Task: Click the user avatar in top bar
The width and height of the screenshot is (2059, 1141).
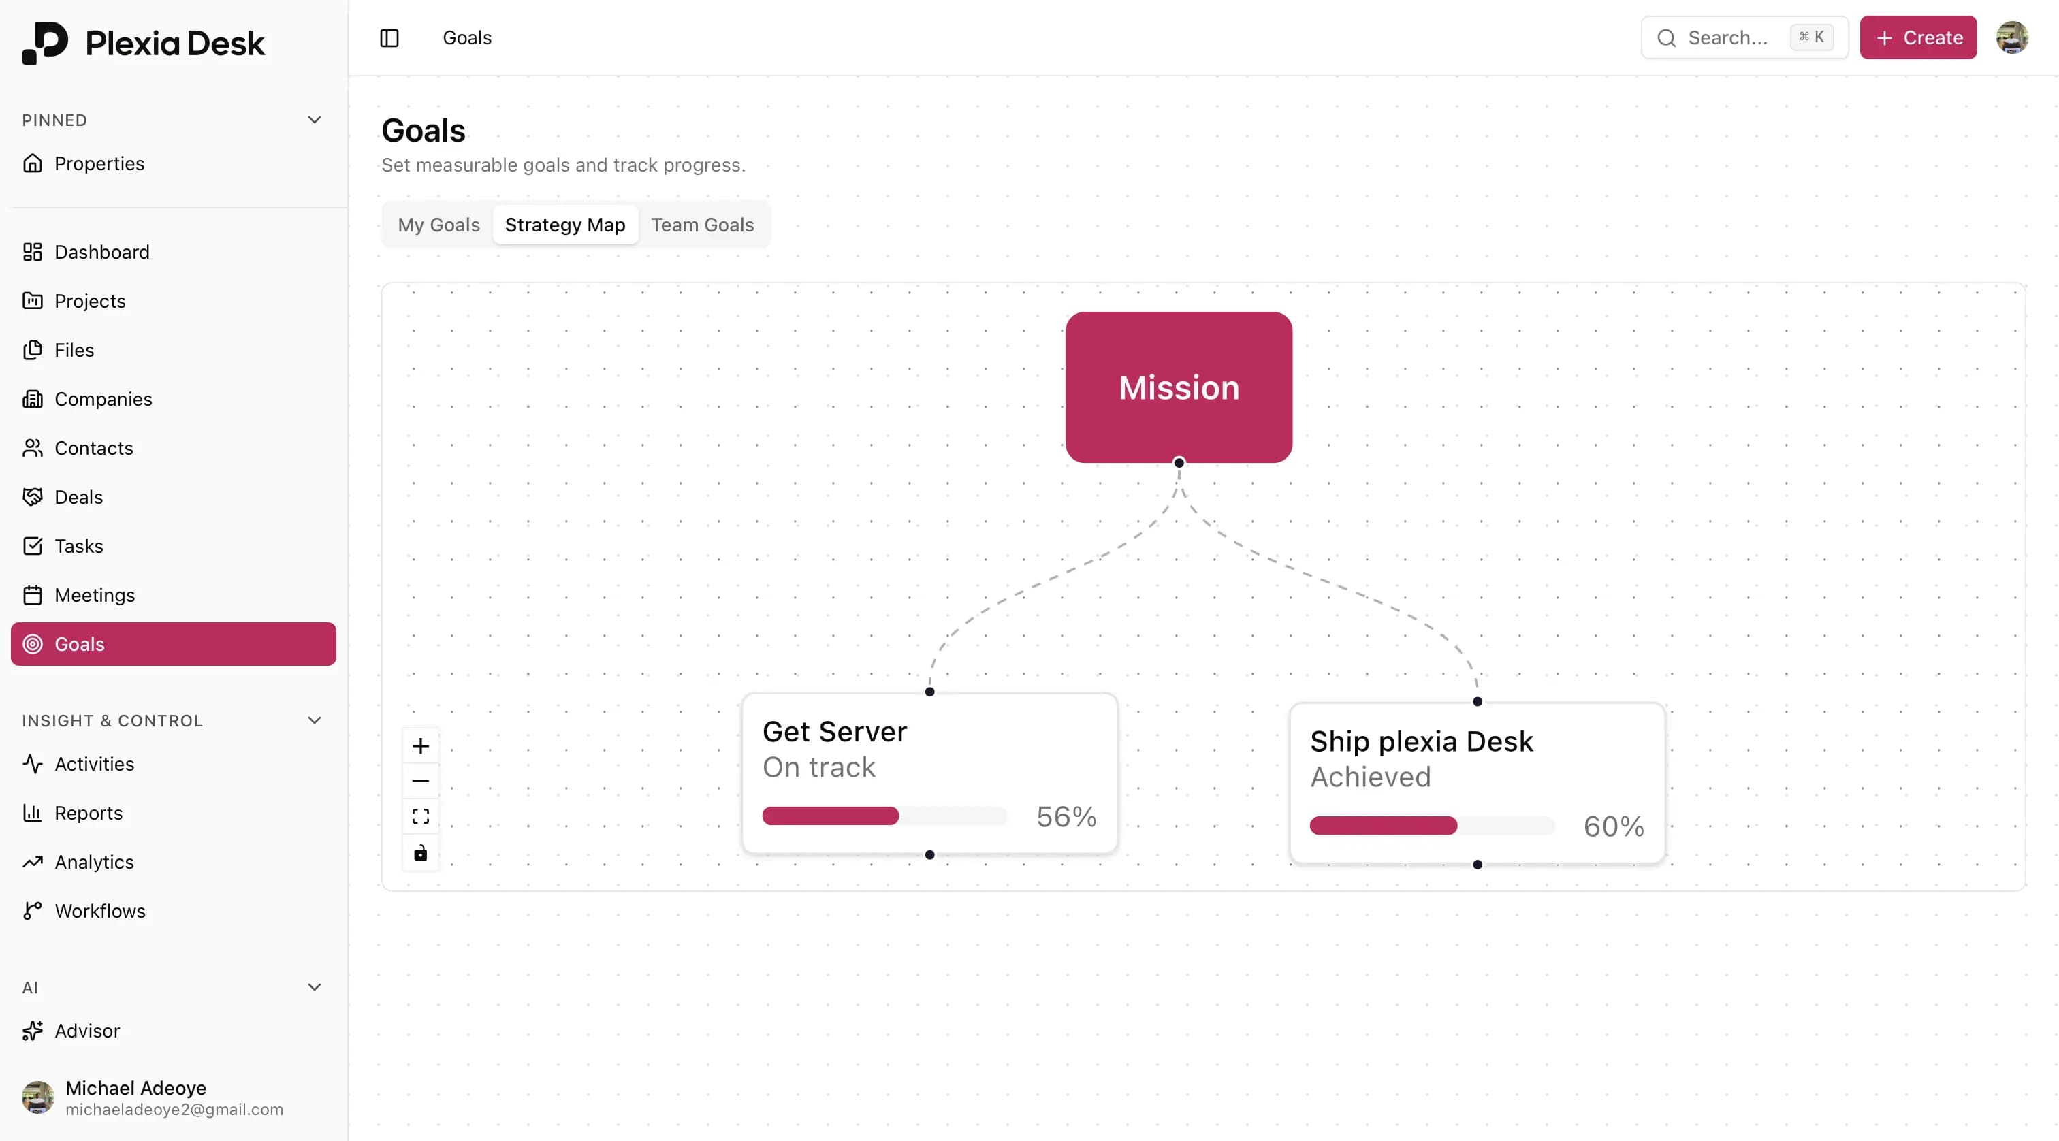Action: (2012, 37)
